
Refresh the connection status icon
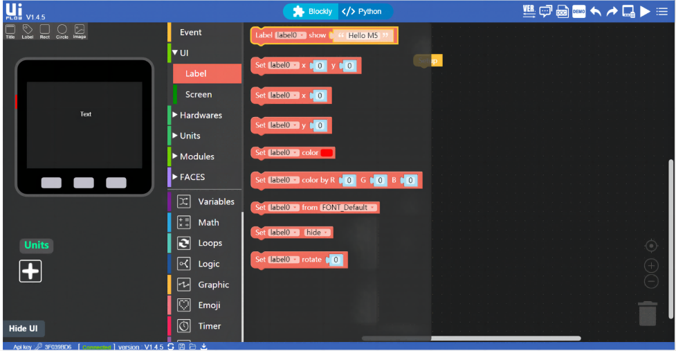click(x=171, y=347)
